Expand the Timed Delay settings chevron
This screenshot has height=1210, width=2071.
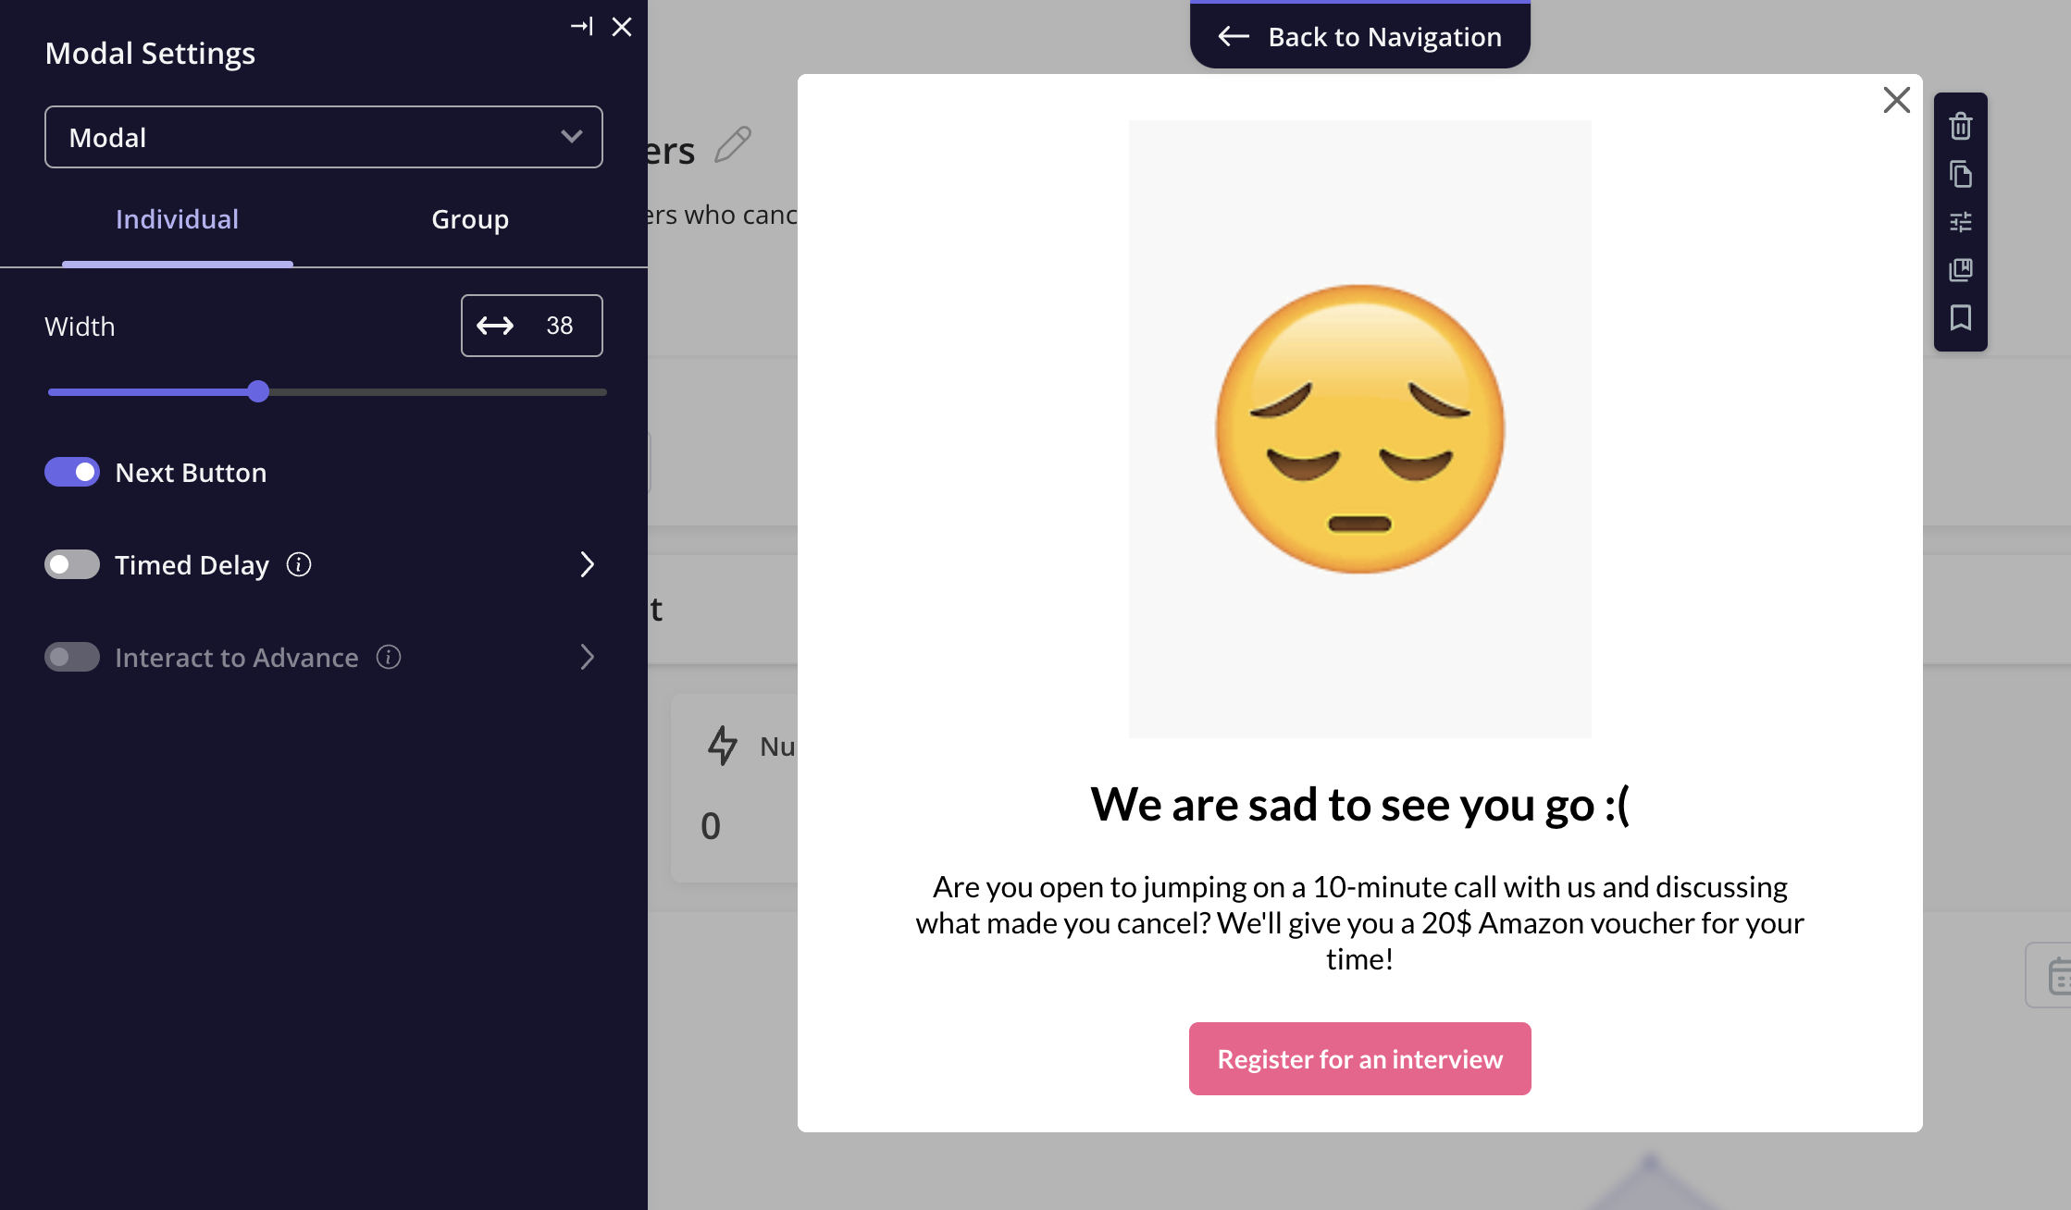[x=586, y=564]
